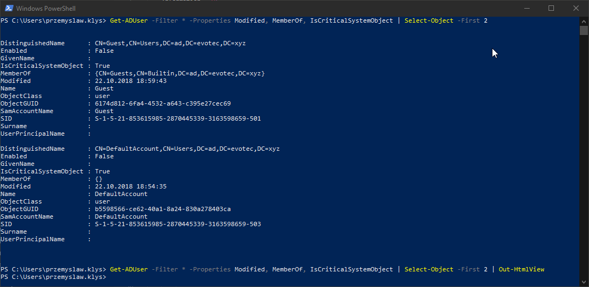
Task: Click the vertical scrollbar thumb
Action: click(584, 30)
